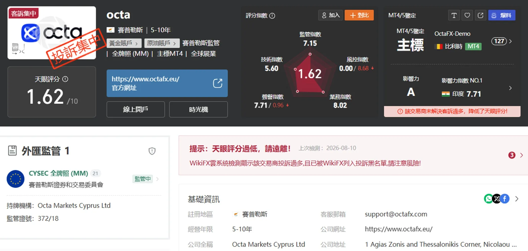Expand the 影響力指數 NO.1 row arrow
The height and width of the screenshot is (251, 528).
[510, 88]
